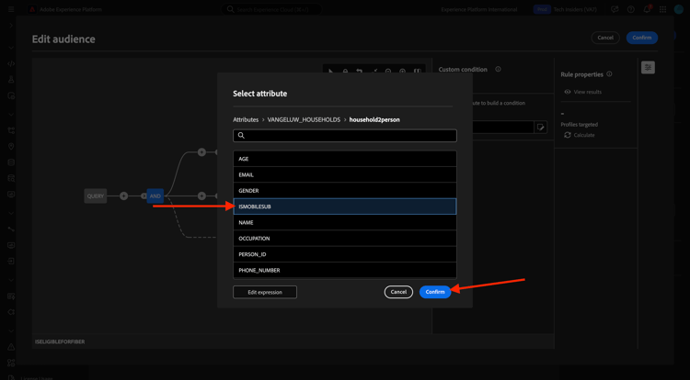This screenshot has width=690, height=380.
Task: Click the ISELIGIBLEFORFIBER label below the canvas
Action: (x=60, y=341)
